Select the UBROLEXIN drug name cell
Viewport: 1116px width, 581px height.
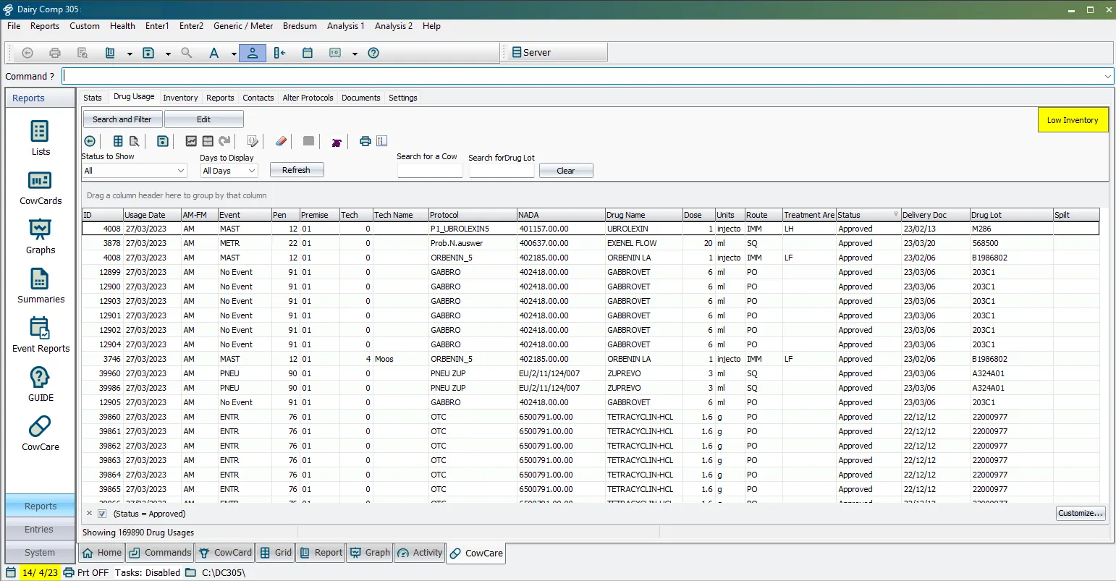643,229
